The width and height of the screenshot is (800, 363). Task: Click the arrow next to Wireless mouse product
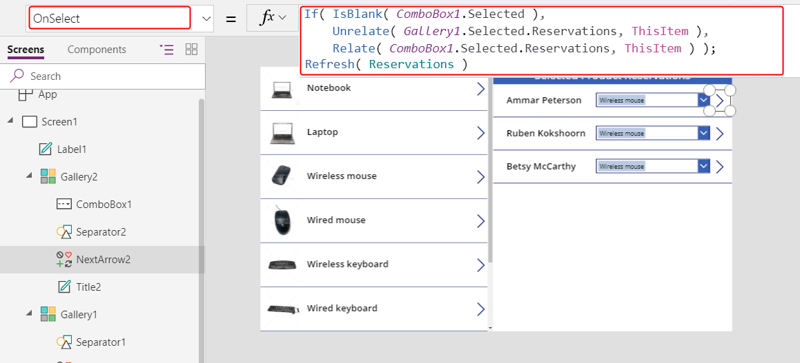click(480, 177)
